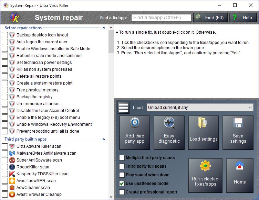Click the Kaspersky TDSSKiller icon

(12, 174)
